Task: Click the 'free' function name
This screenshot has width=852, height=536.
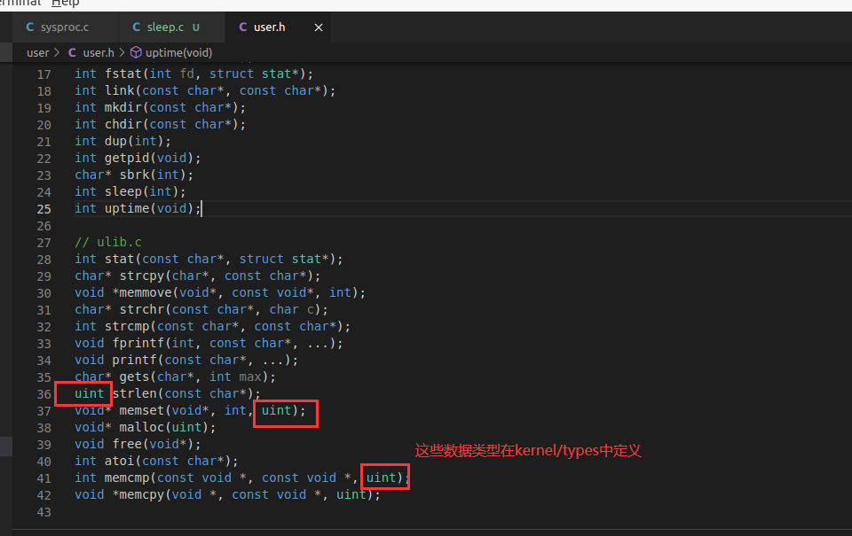Action: click(127, 444)
